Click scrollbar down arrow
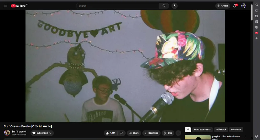This screenshot has height=140, width=260. (252, 138)
